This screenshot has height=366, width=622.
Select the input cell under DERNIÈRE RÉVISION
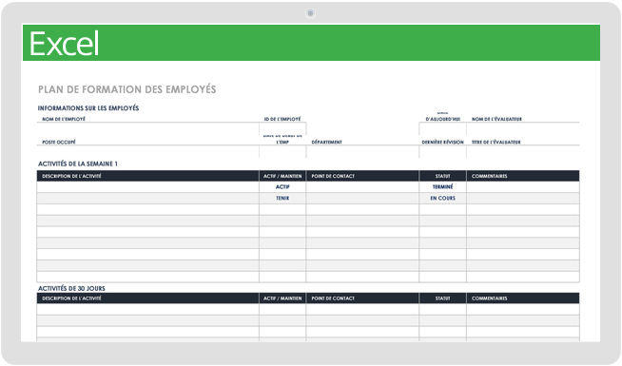click(x=442, y=152)
